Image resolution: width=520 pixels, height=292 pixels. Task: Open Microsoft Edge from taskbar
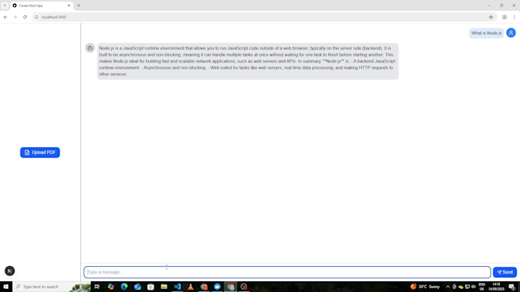coord(124,287)
